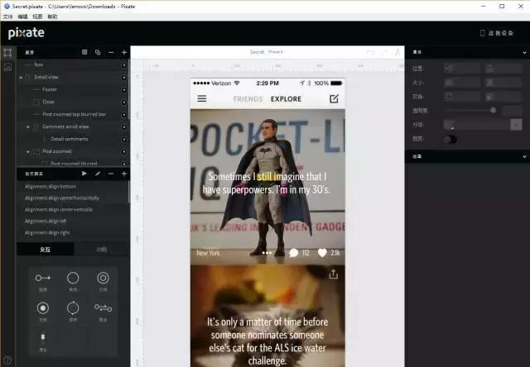Select the Drag interaction icon
The image size is (530, 367).
pos(43,279)
